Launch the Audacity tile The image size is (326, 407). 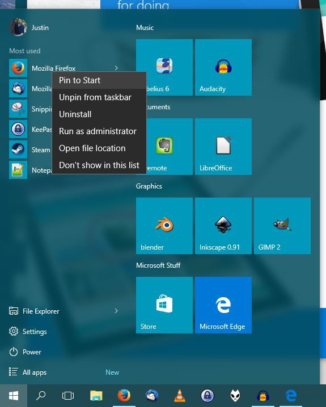coord(223,67)
